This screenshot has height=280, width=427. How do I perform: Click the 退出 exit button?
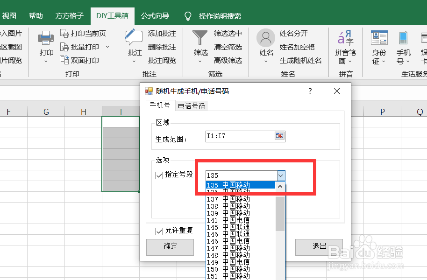(319, 247)
